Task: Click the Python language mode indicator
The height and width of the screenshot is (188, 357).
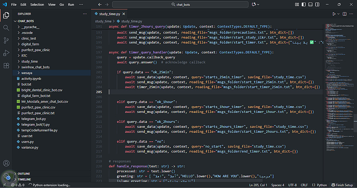Action: 320,185
